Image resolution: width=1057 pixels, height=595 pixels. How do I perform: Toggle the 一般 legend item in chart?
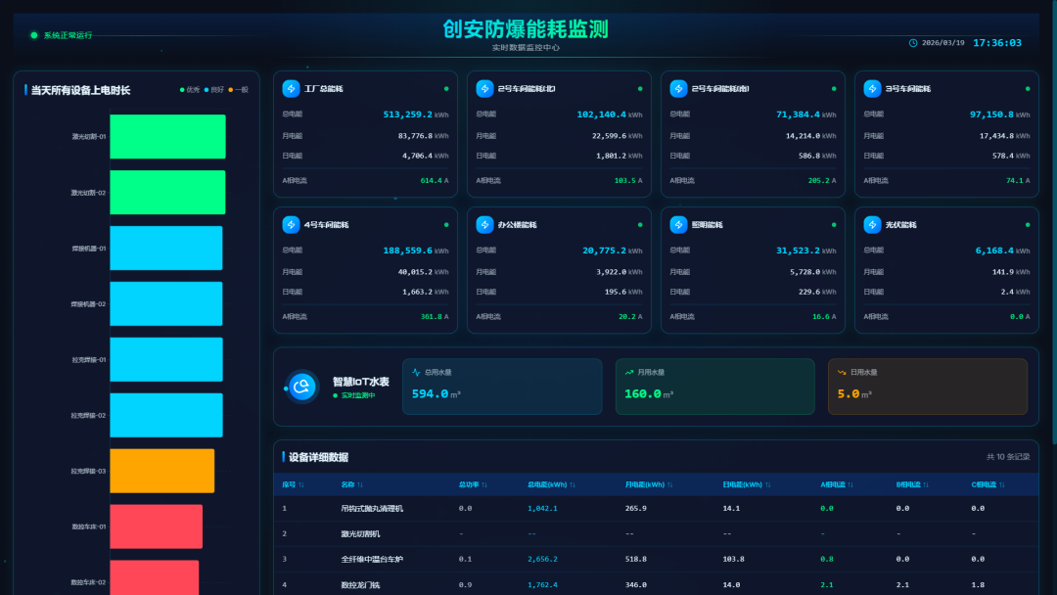[x=239, y=90]
